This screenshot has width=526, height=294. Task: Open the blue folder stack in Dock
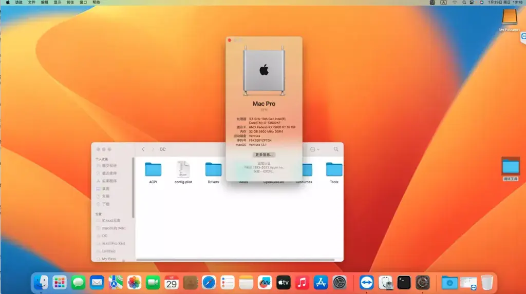coord(449,283)
